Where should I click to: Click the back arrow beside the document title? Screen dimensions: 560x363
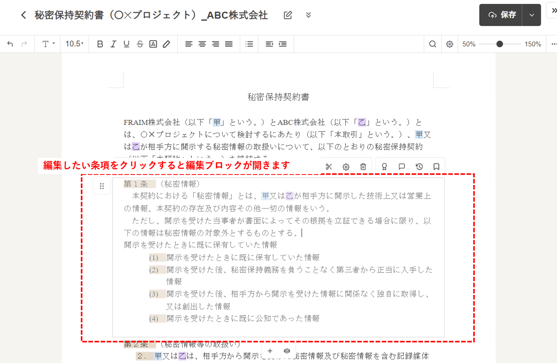24,15
